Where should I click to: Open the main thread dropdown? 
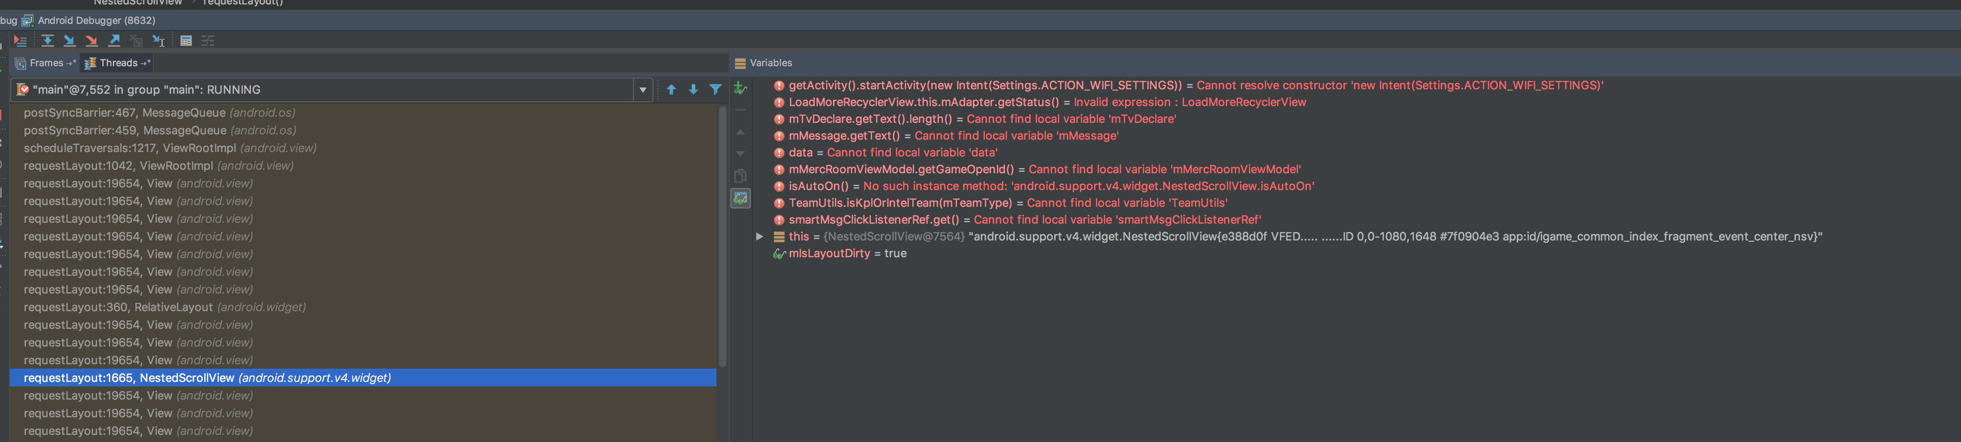coord(643,90)
